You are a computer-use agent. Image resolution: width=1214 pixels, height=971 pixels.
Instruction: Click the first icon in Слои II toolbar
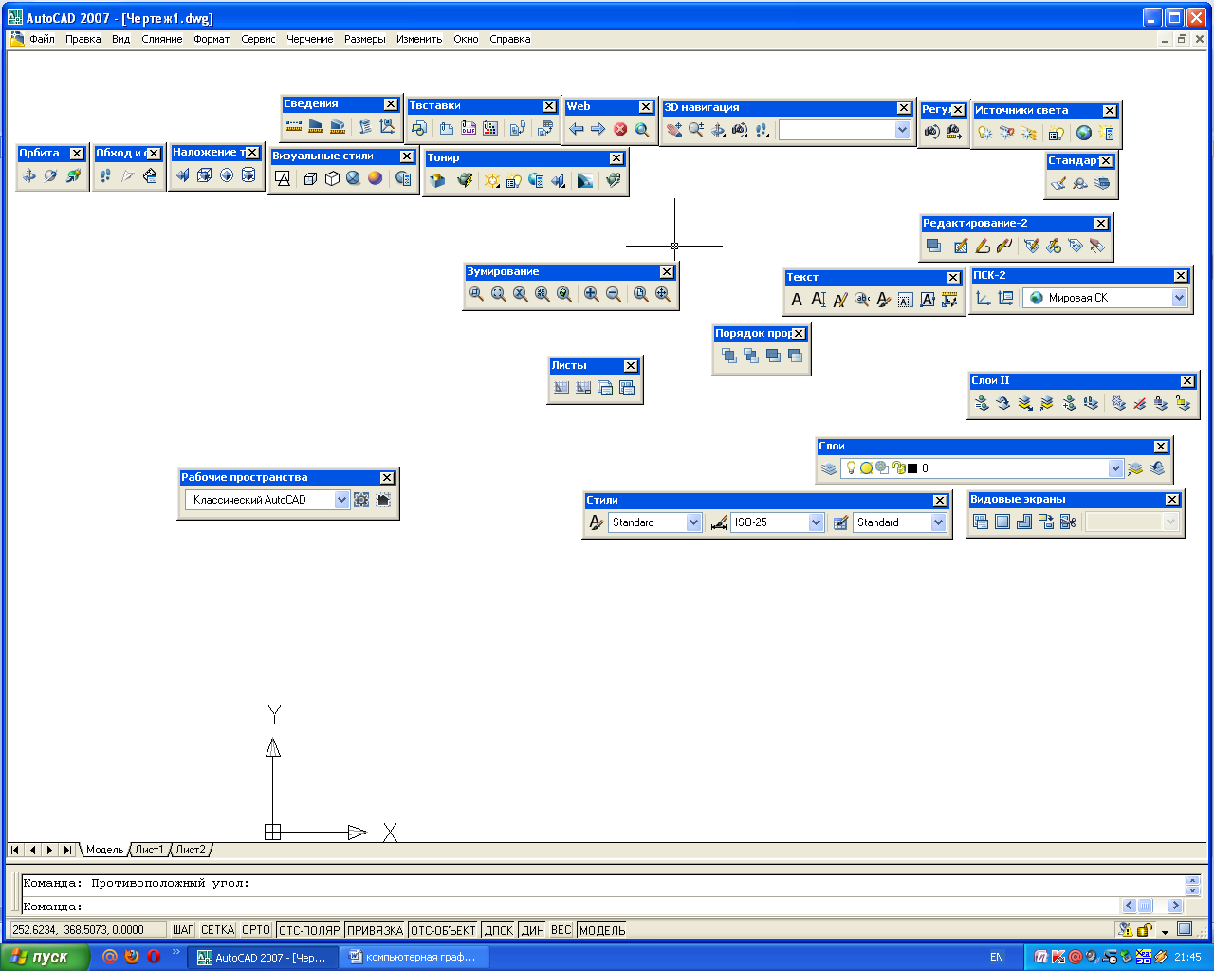point(982,403)
